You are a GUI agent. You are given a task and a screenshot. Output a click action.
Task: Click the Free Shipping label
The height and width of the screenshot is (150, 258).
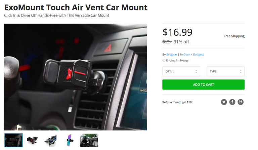click(234, 36)
